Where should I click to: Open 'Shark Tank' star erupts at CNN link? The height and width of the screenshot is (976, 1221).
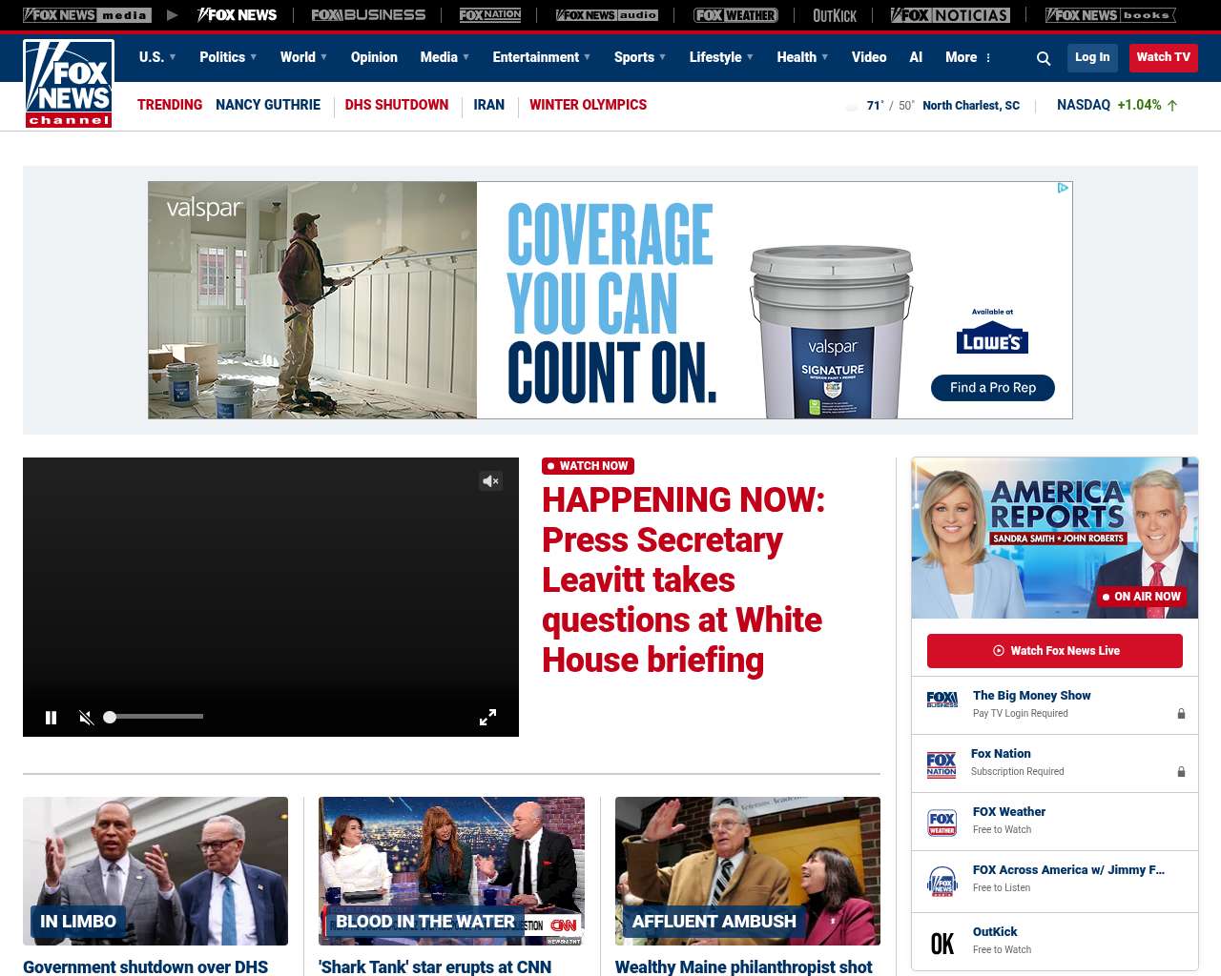tap(435, 966)
